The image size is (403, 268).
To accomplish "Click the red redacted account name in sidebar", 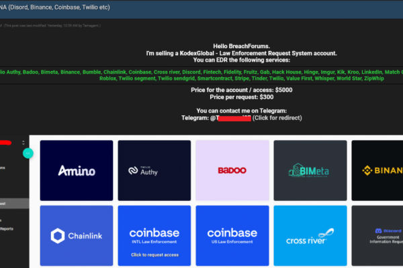I will point(5,143).
